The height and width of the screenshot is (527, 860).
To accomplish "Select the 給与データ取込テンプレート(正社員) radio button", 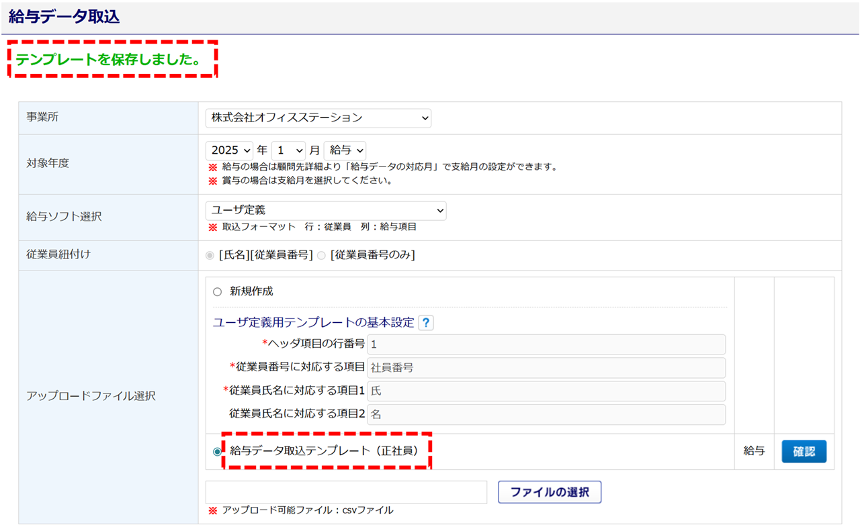I will (x=217, y=452).
